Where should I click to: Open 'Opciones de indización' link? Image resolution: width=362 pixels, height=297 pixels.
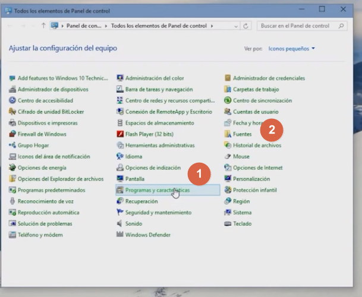(x=153, y=168)
